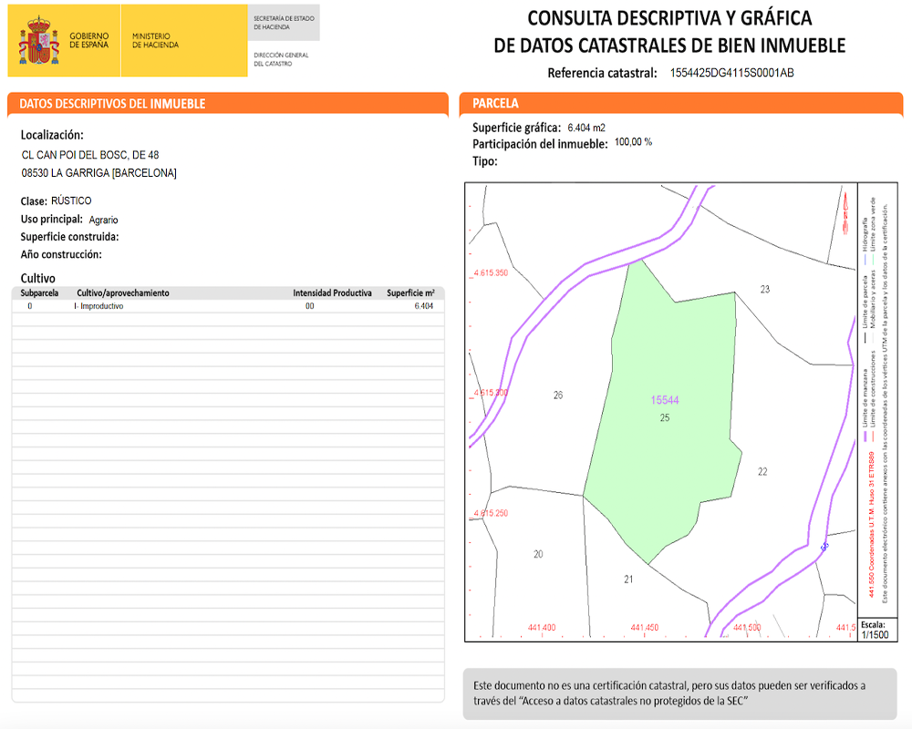
Task: Click parcel 26 on the map
Action: (x=558, y=395)
